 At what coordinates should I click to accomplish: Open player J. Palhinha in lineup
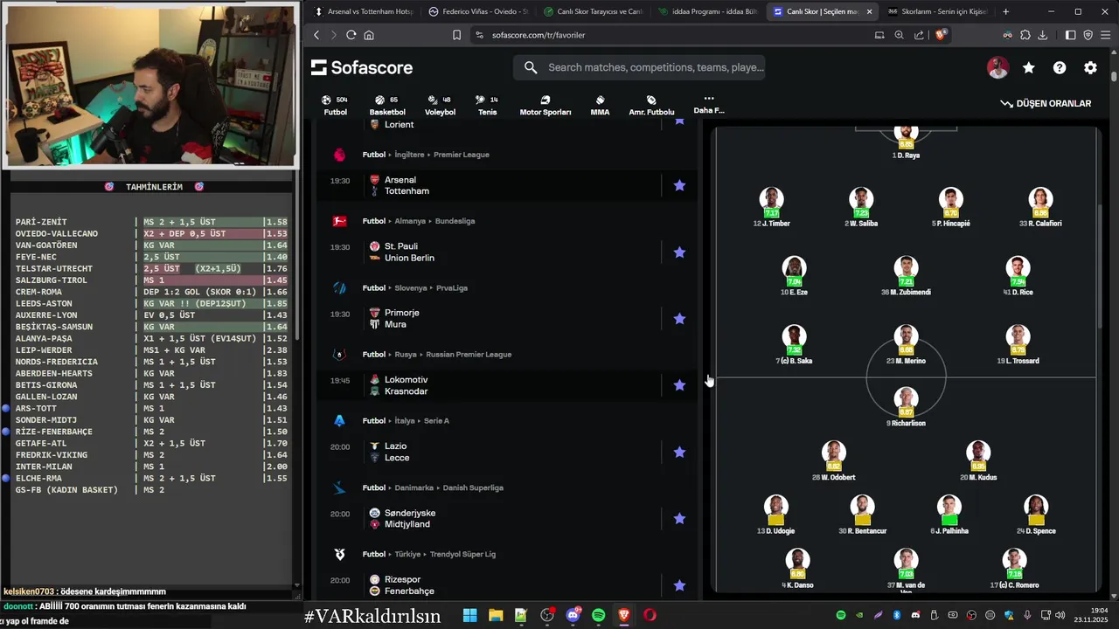[949, 515]
